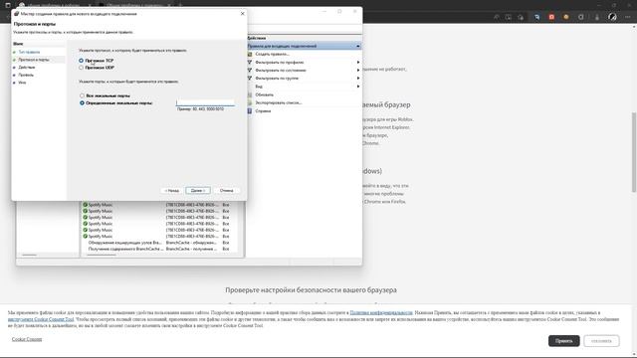
Task: Close the new inbound rule wizard dialog
Action: click(x=243, y=13)
